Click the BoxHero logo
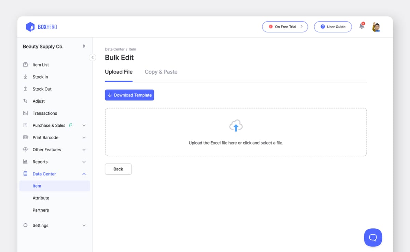The height and width of the screenshot is (252, 410). click(41, 27)
